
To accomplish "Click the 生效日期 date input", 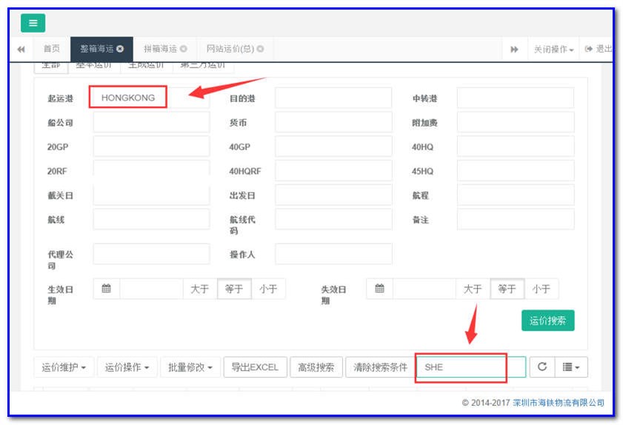I will coord(151,289).
